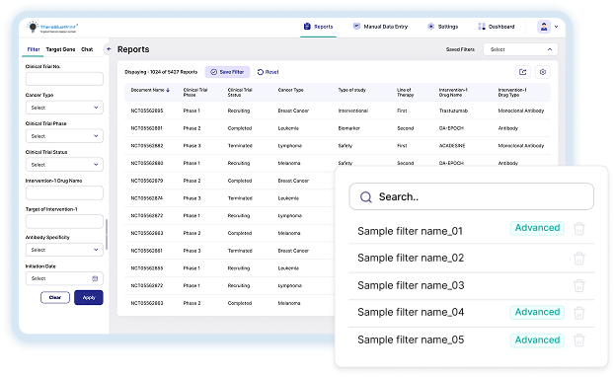Select Sample filter name_05
Image resolution: width=615 pixels, height=377 pixels.
click(x=411, y=339)
